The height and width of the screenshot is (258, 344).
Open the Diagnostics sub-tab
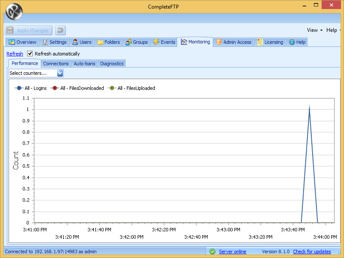[112, 64]
